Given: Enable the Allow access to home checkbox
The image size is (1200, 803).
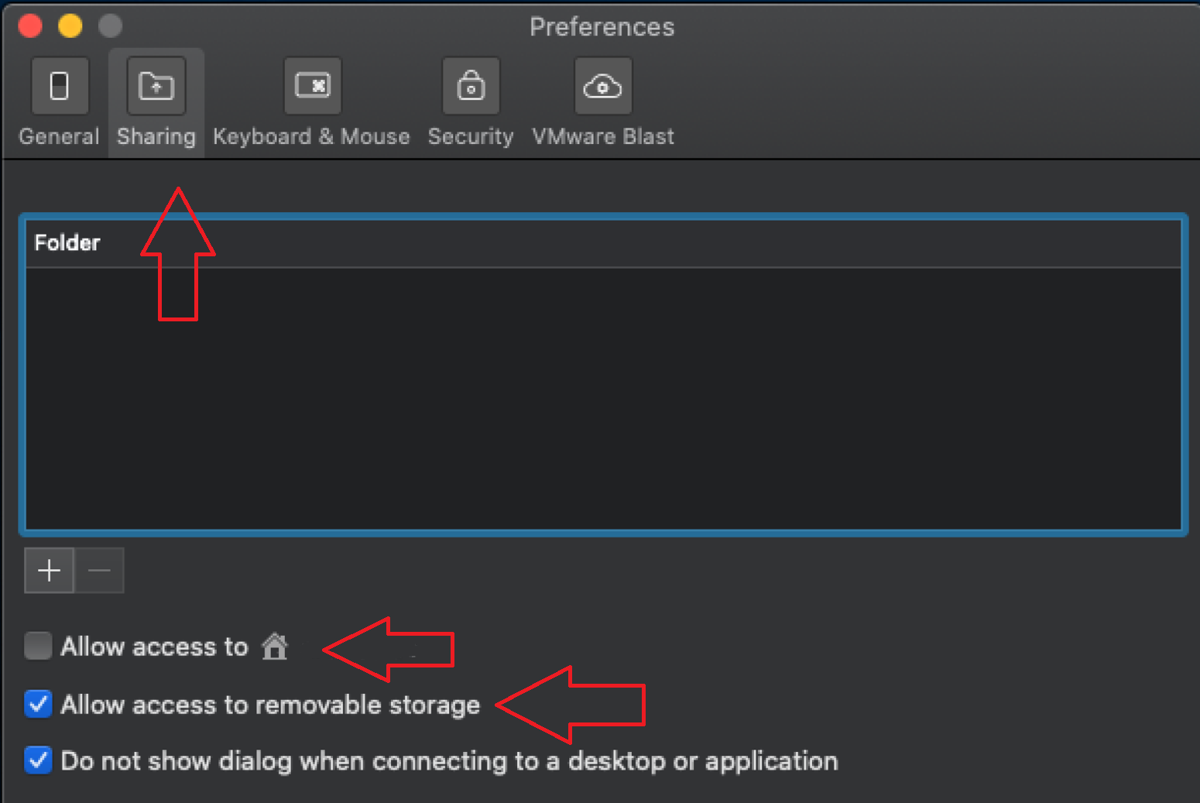Looking at the screenshot, I should coord(38,645).
